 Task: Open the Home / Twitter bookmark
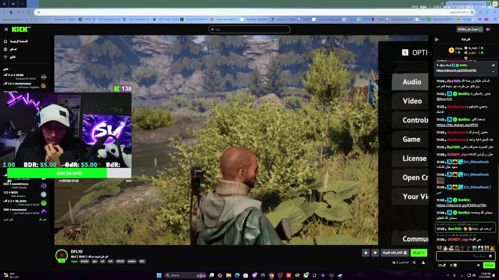172,19
